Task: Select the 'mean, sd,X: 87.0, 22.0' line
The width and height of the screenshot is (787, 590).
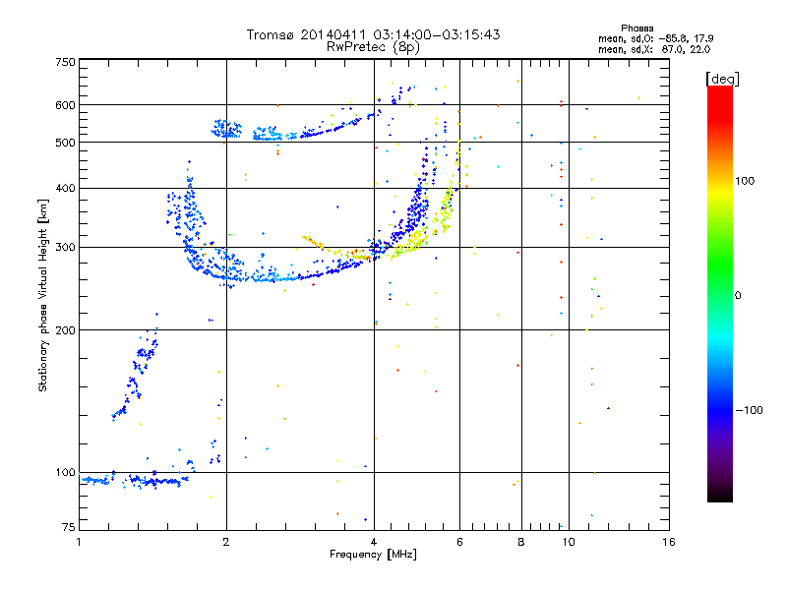Action: [x=654, y=49]
